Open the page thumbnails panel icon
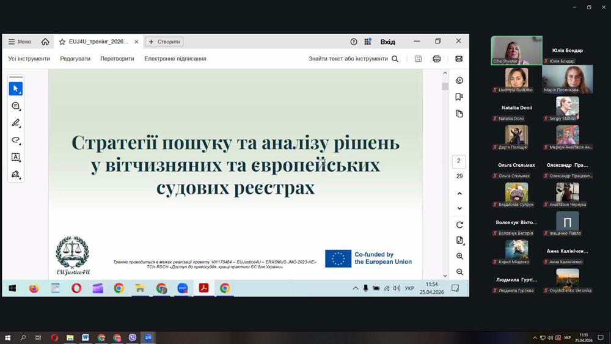Viewport: 611px width, 344px height. tap(459, 114)
